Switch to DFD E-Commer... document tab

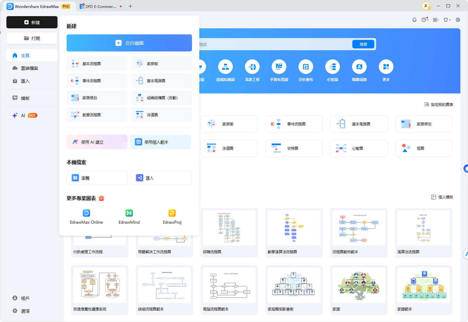(x=100, y=6)
